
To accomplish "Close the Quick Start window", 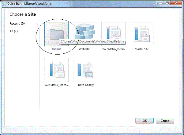I will coord(176,3).
